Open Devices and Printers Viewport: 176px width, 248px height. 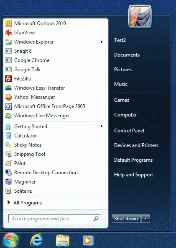136,145
